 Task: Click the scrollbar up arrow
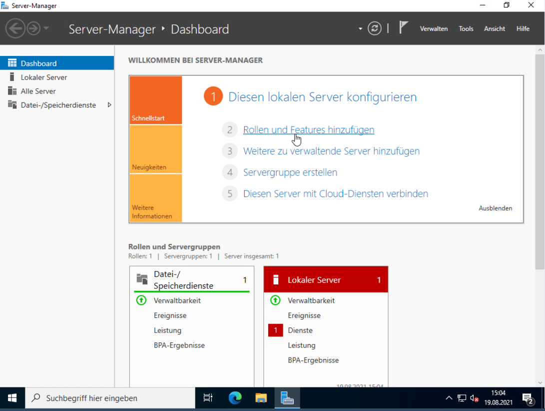540,50
